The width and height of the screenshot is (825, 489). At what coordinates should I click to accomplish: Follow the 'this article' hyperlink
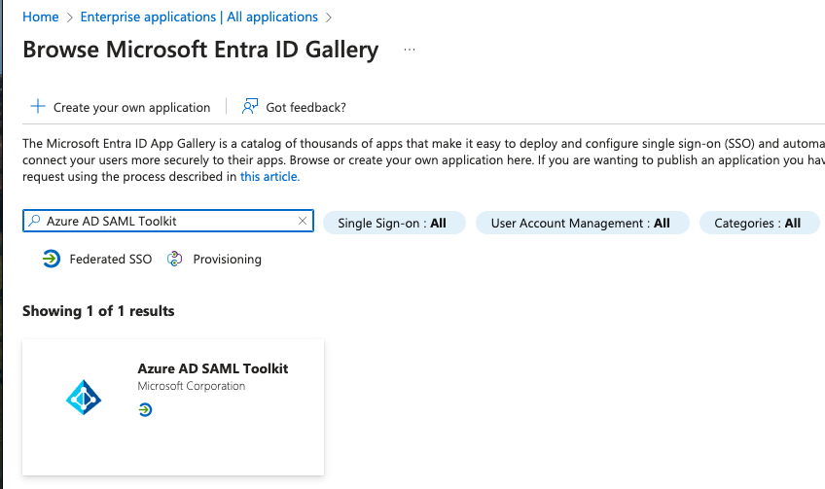tap(269, 177)
